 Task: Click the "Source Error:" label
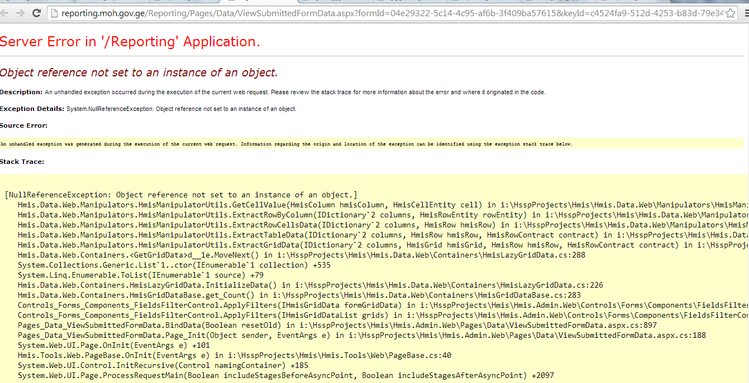[x=23, y=125]
